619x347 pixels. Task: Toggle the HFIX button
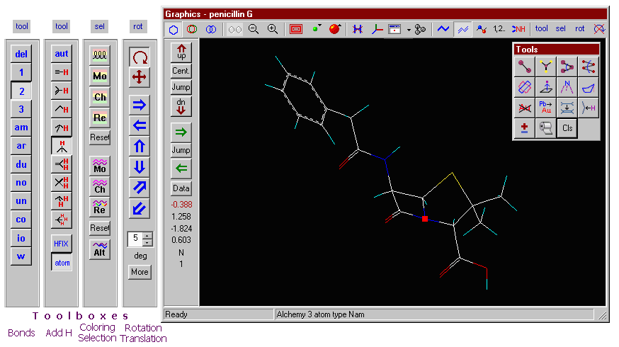pyautogui.click(x=62, y=243)
